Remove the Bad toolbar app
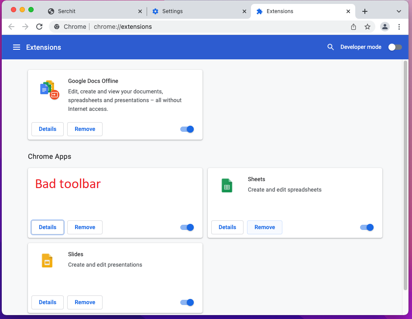Image resolution: width=412 pixels, height=319 pixels. pos(85,227)
